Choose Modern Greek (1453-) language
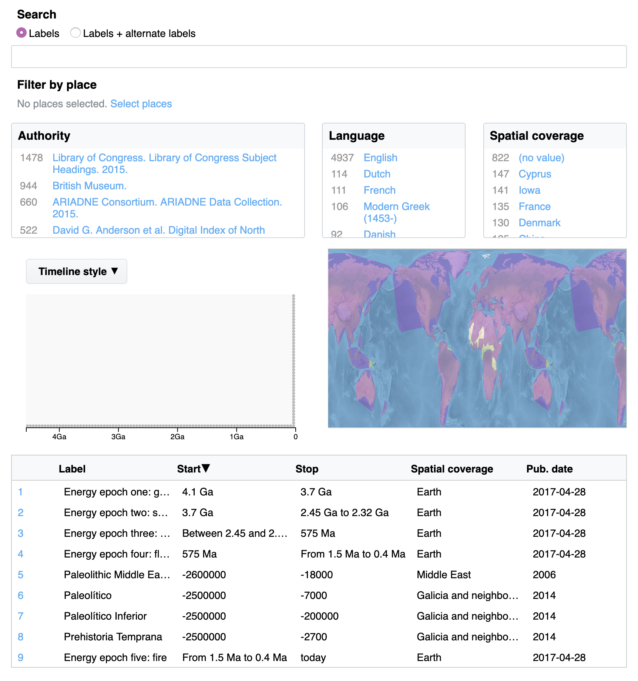638x681 pixels. (397, 213)
